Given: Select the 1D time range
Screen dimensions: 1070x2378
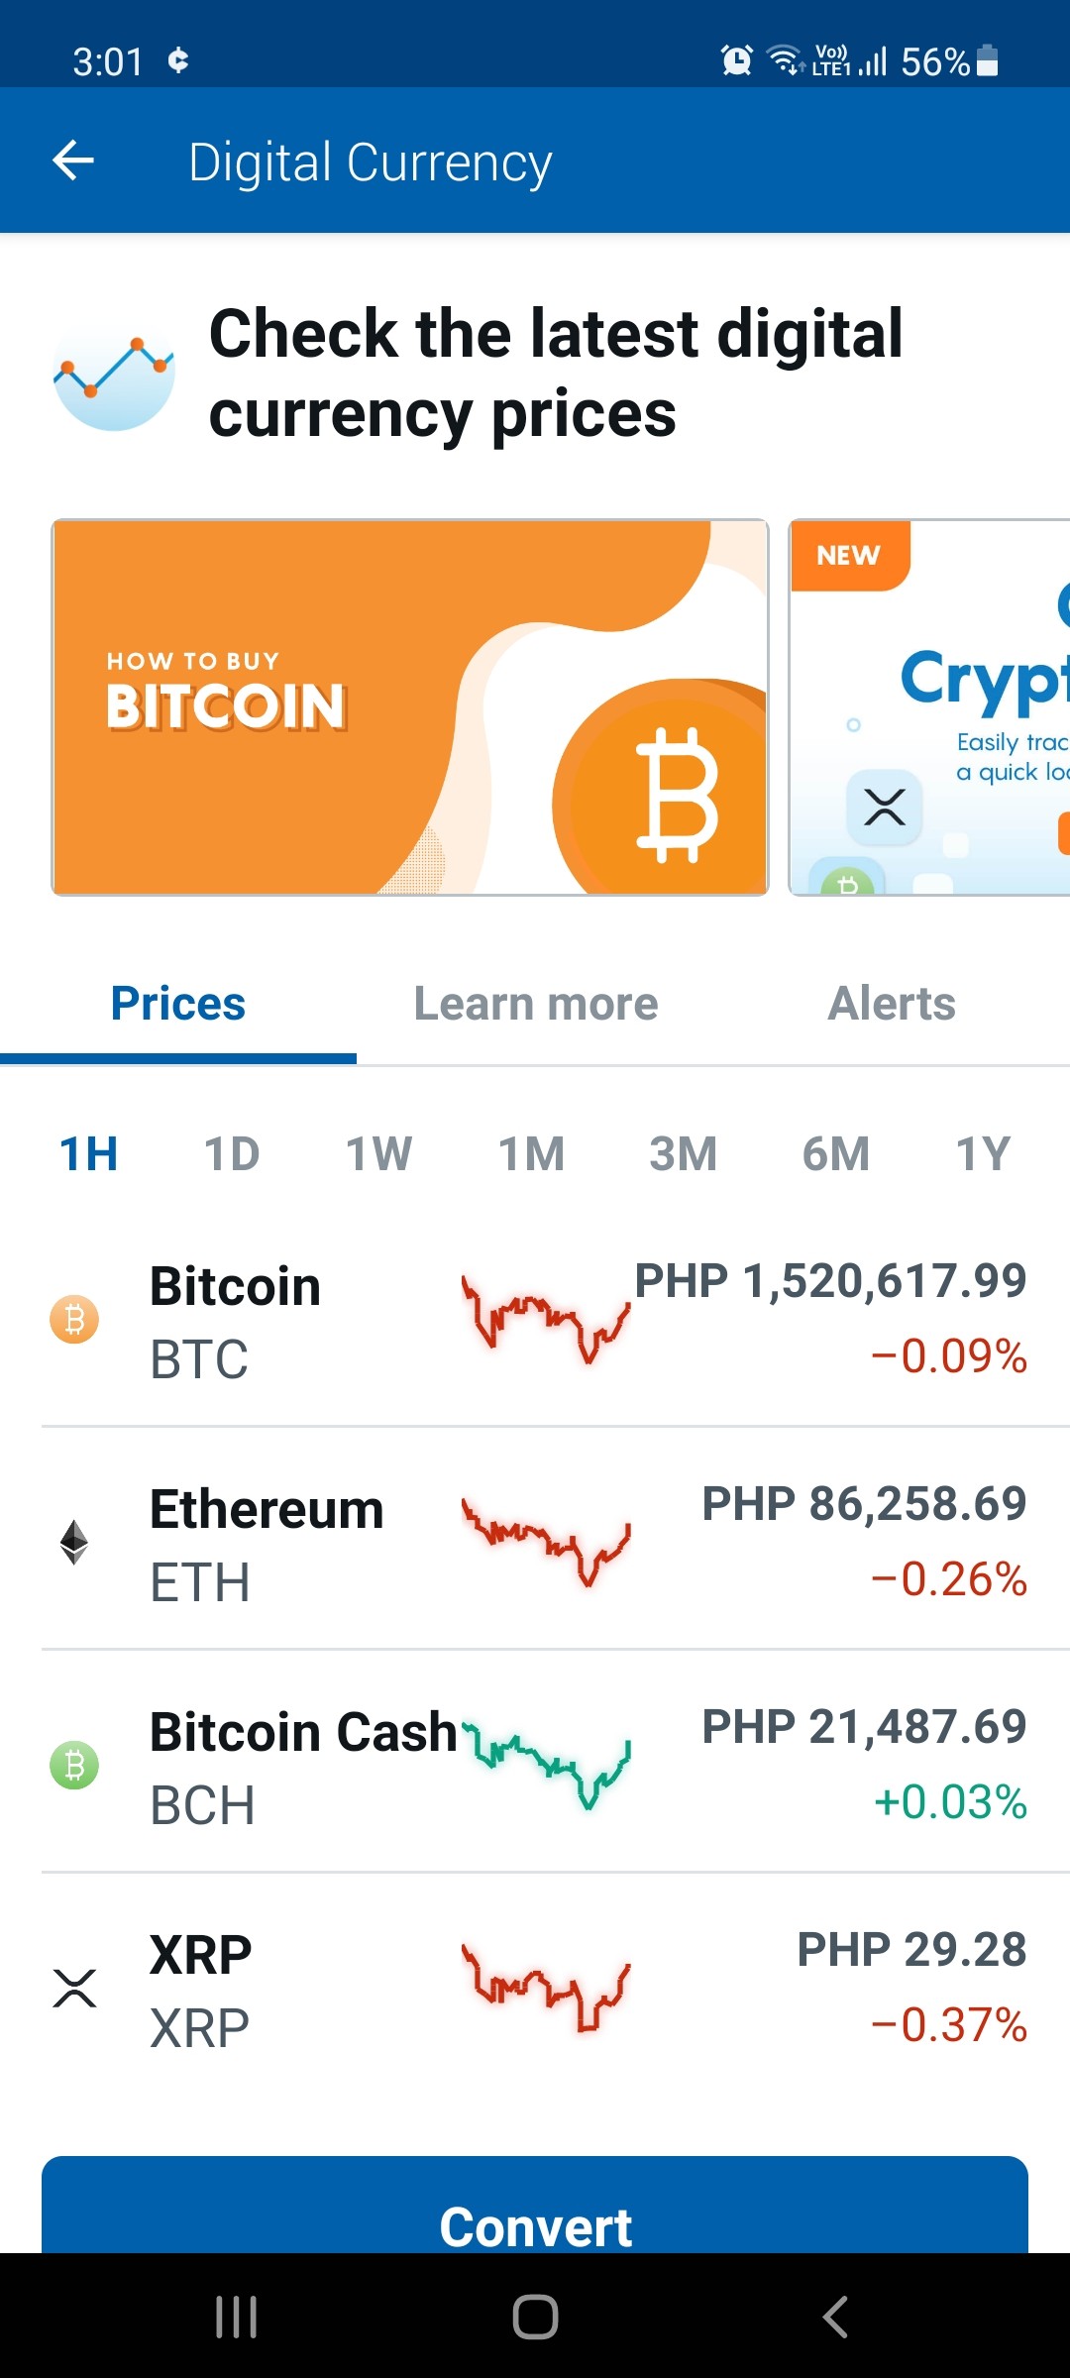Looking at the screenshot, I should click(x=232, y=1153).
